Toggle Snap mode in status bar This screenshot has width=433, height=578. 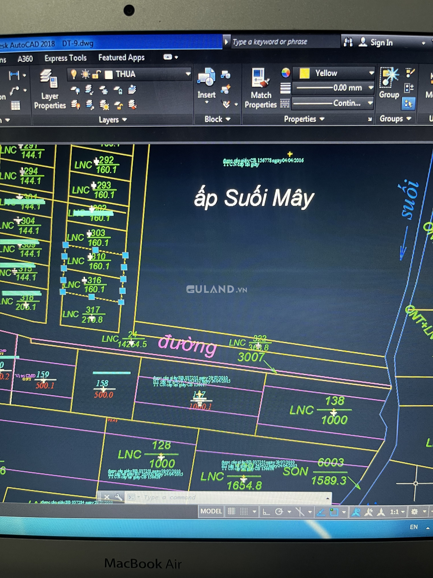click(244, 511)
